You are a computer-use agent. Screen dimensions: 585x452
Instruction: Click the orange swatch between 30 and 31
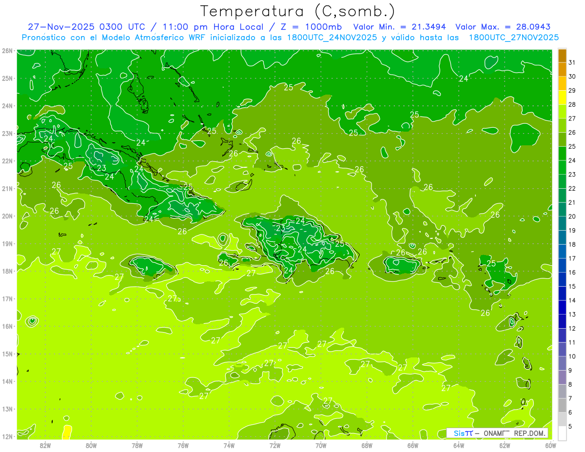pyautogui.click(x=562, y=70)
